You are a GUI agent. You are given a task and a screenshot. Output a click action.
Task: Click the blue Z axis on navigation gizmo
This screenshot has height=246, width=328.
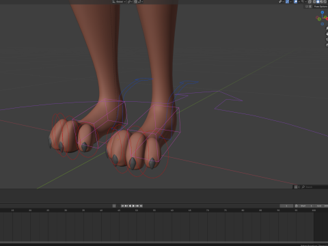pyautogui.click(x=323, y=12)
